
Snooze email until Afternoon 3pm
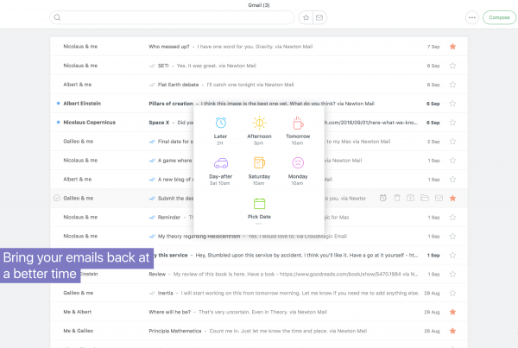(259, 131)
